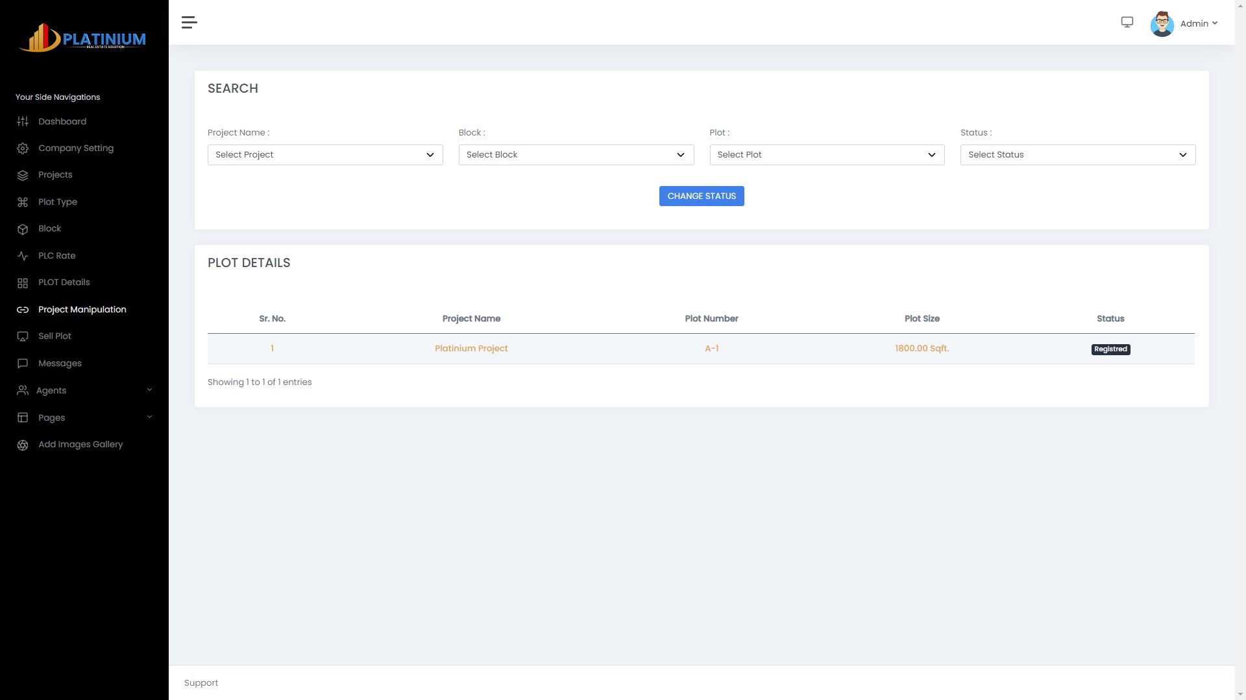Click the Admin avatar picture
The width and height of the screenshot is (1246, 700).
[x=1162, y=24]
